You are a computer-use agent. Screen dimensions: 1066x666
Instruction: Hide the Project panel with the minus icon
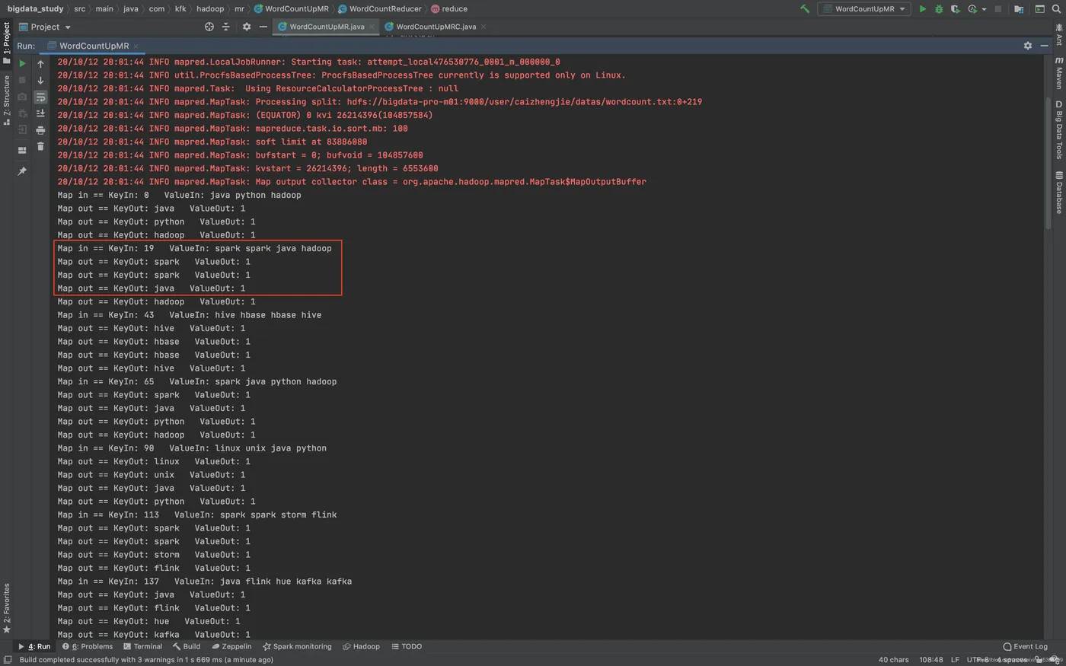(263, 27)
